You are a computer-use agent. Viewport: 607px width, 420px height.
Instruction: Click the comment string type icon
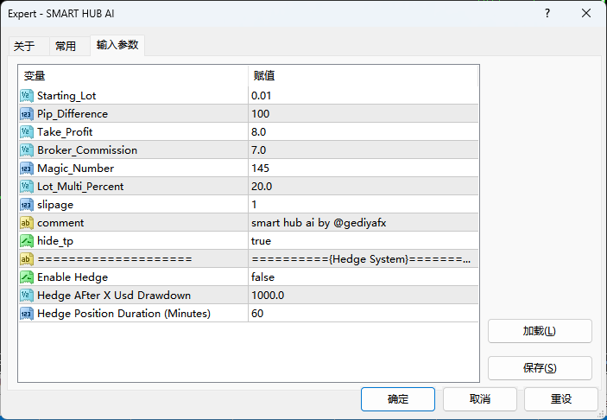(x=27, y=222)
